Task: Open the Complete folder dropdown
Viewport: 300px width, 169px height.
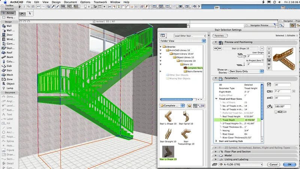Action: (x=172, y=106)
